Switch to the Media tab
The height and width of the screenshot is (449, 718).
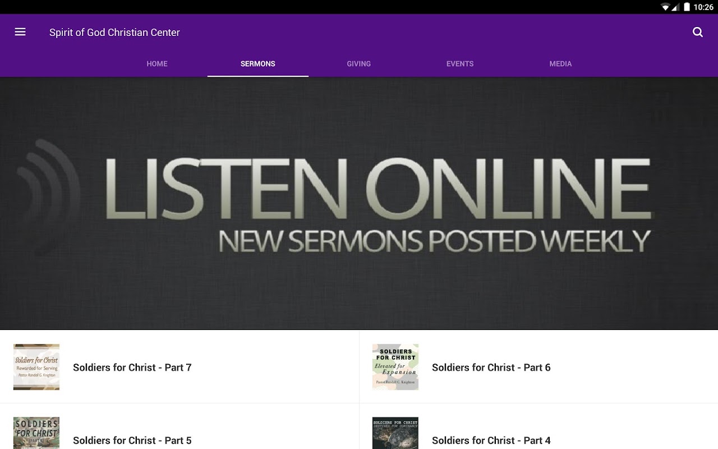tap(560, 64)
